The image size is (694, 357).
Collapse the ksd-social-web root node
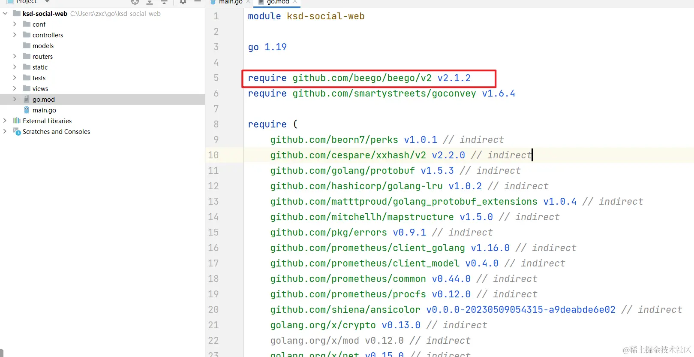click(x=5, y=13)
